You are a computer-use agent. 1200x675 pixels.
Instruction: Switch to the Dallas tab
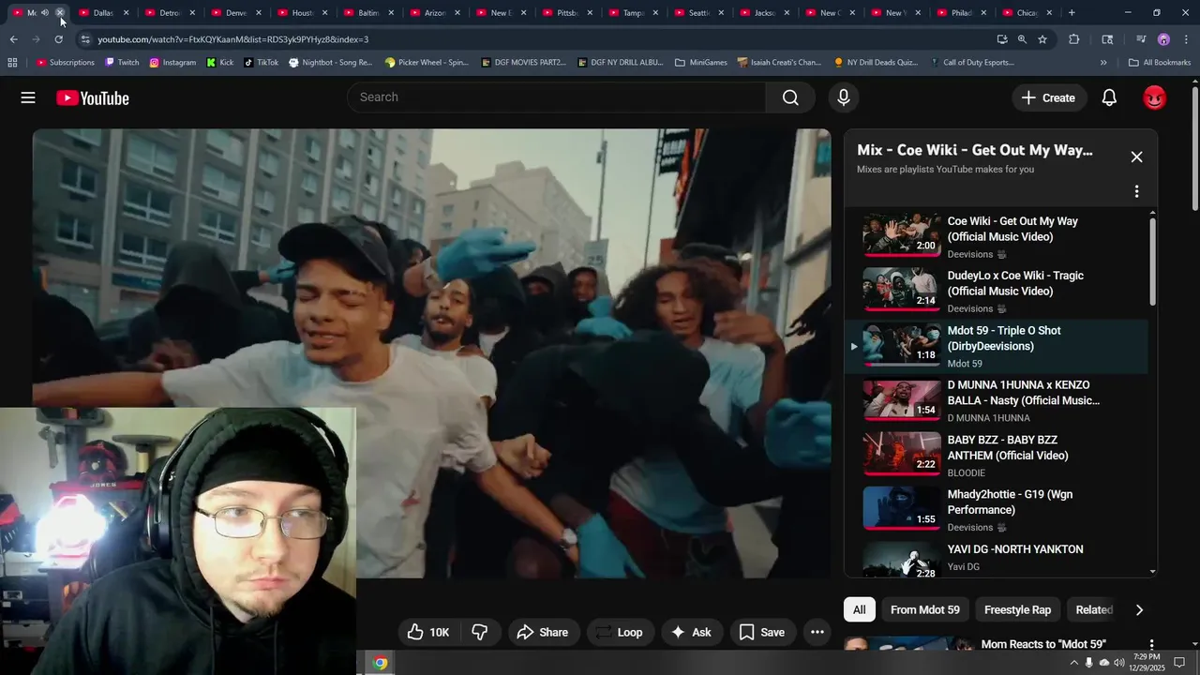point(103,13)
